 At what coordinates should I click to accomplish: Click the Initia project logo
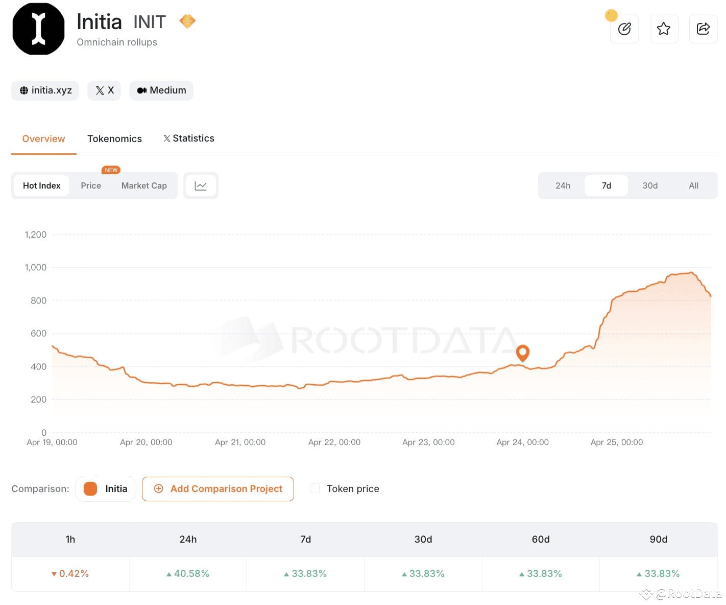[38, 29]
